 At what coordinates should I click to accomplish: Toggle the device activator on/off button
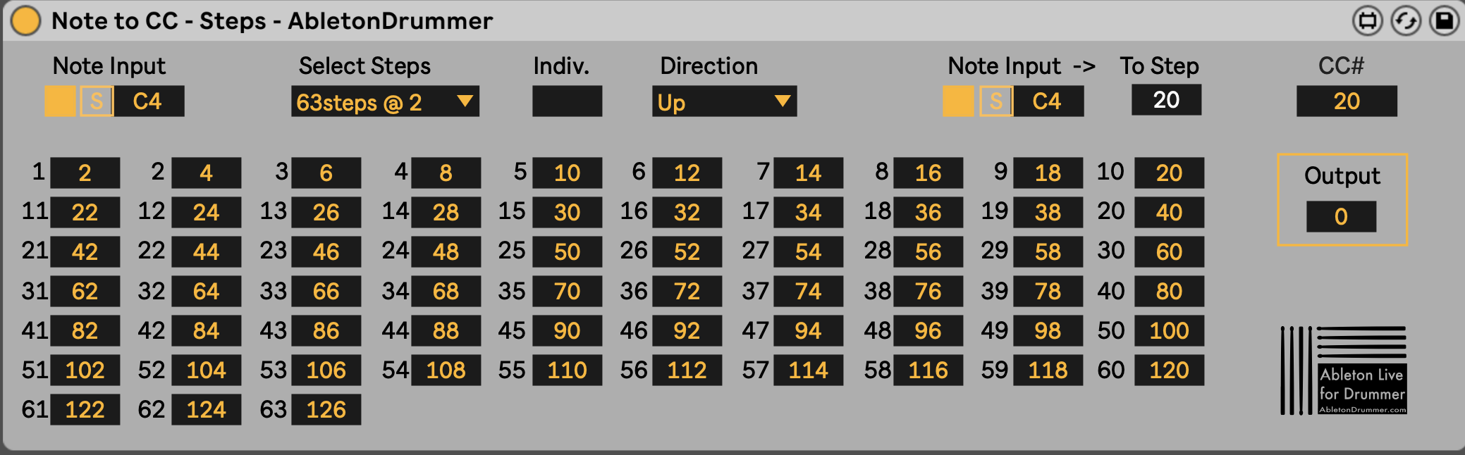pos(26,20)
